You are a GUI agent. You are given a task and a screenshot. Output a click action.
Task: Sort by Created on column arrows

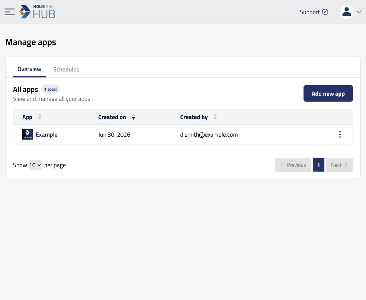tap(134, 117)
